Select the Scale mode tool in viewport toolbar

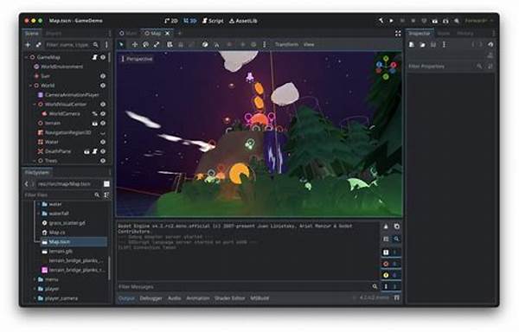click(157, 44)
